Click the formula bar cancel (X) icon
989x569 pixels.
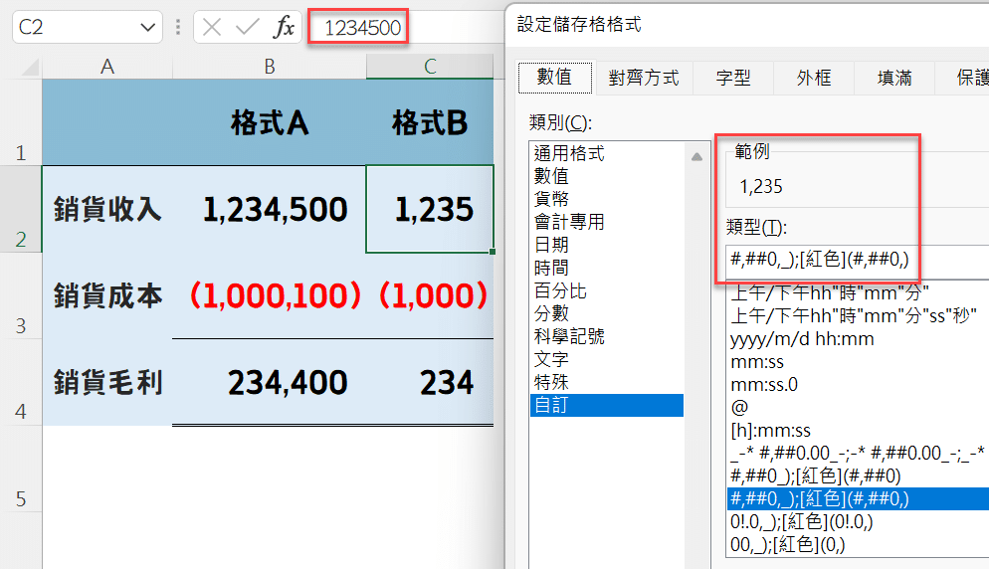pos(212,27)
